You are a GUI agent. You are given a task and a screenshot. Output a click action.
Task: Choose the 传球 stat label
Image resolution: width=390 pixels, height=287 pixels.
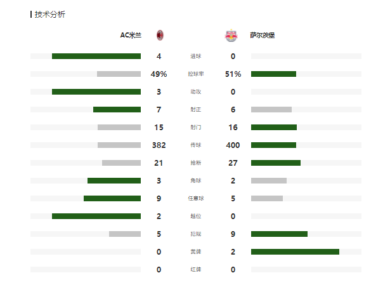[196, 145]
